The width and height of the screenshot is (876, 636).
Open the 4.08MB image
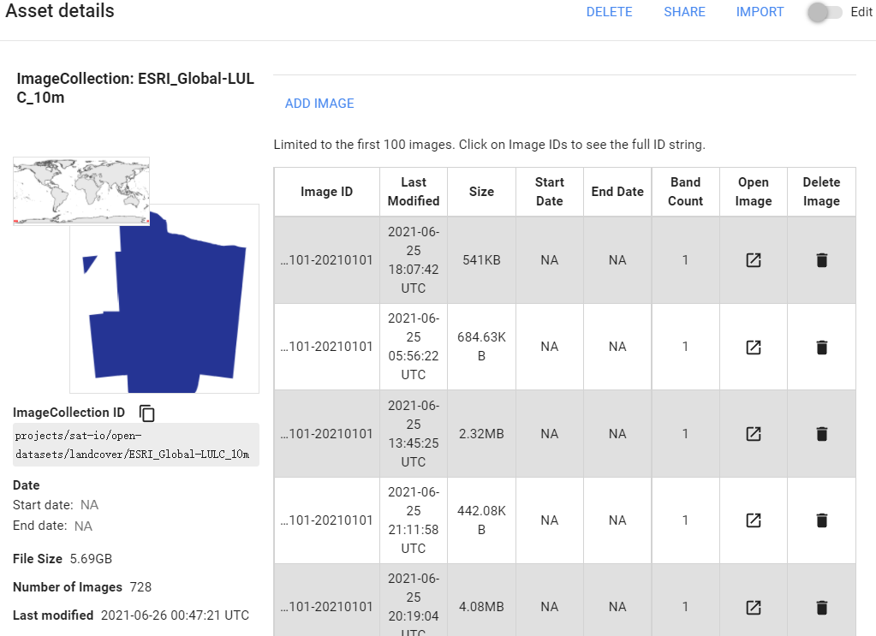pyautogui.click(x=754, y=607)
